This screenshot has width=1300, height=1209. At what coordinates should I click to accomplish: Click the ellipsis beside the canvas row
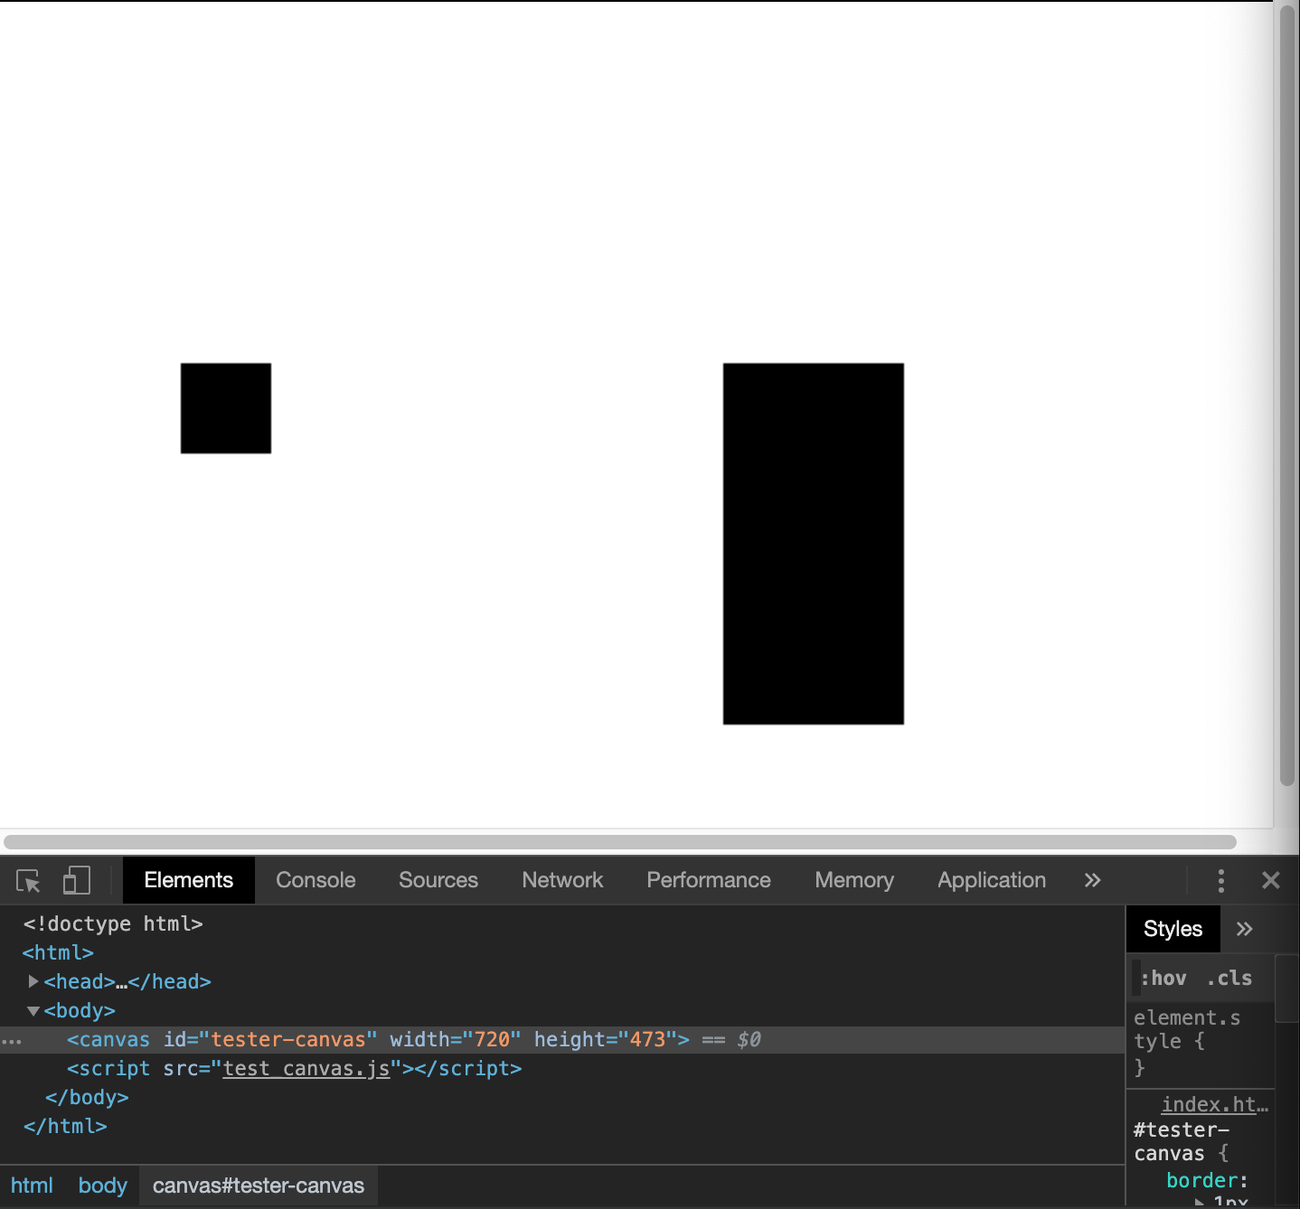[12, 1042]
